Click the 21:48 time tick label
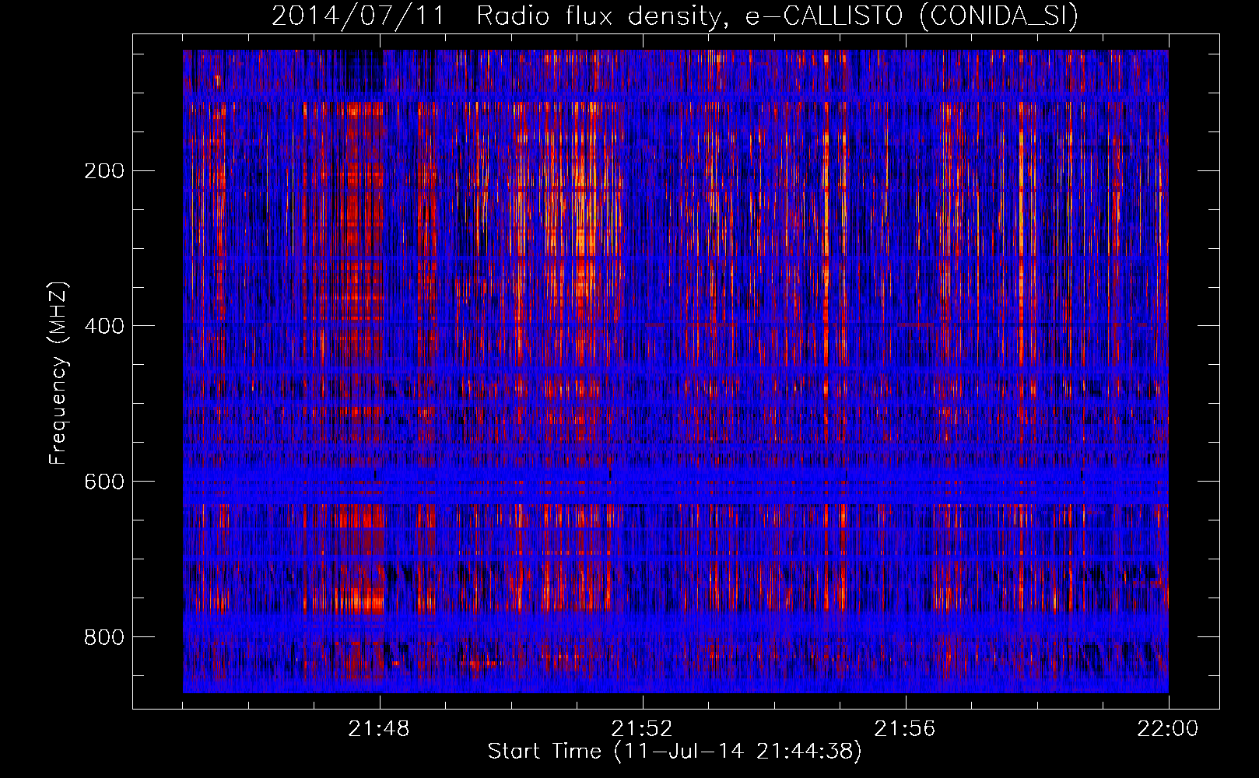Viewport: 1259px width, 778px height. 379,729
